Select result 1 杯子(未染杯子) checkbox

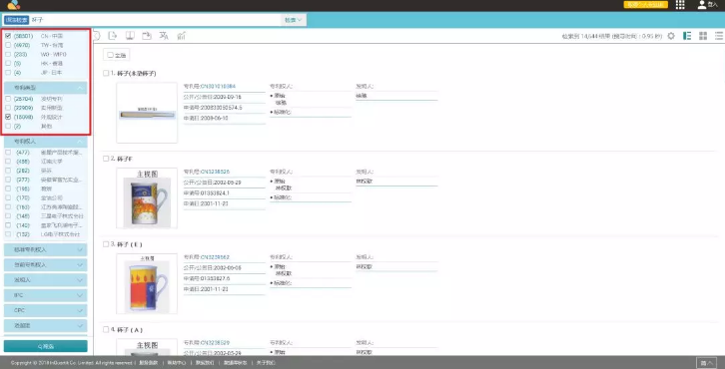(106, 73)
